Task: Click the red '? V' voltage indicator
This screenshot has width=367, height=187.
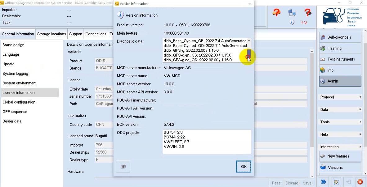Action: click(304, 23)
